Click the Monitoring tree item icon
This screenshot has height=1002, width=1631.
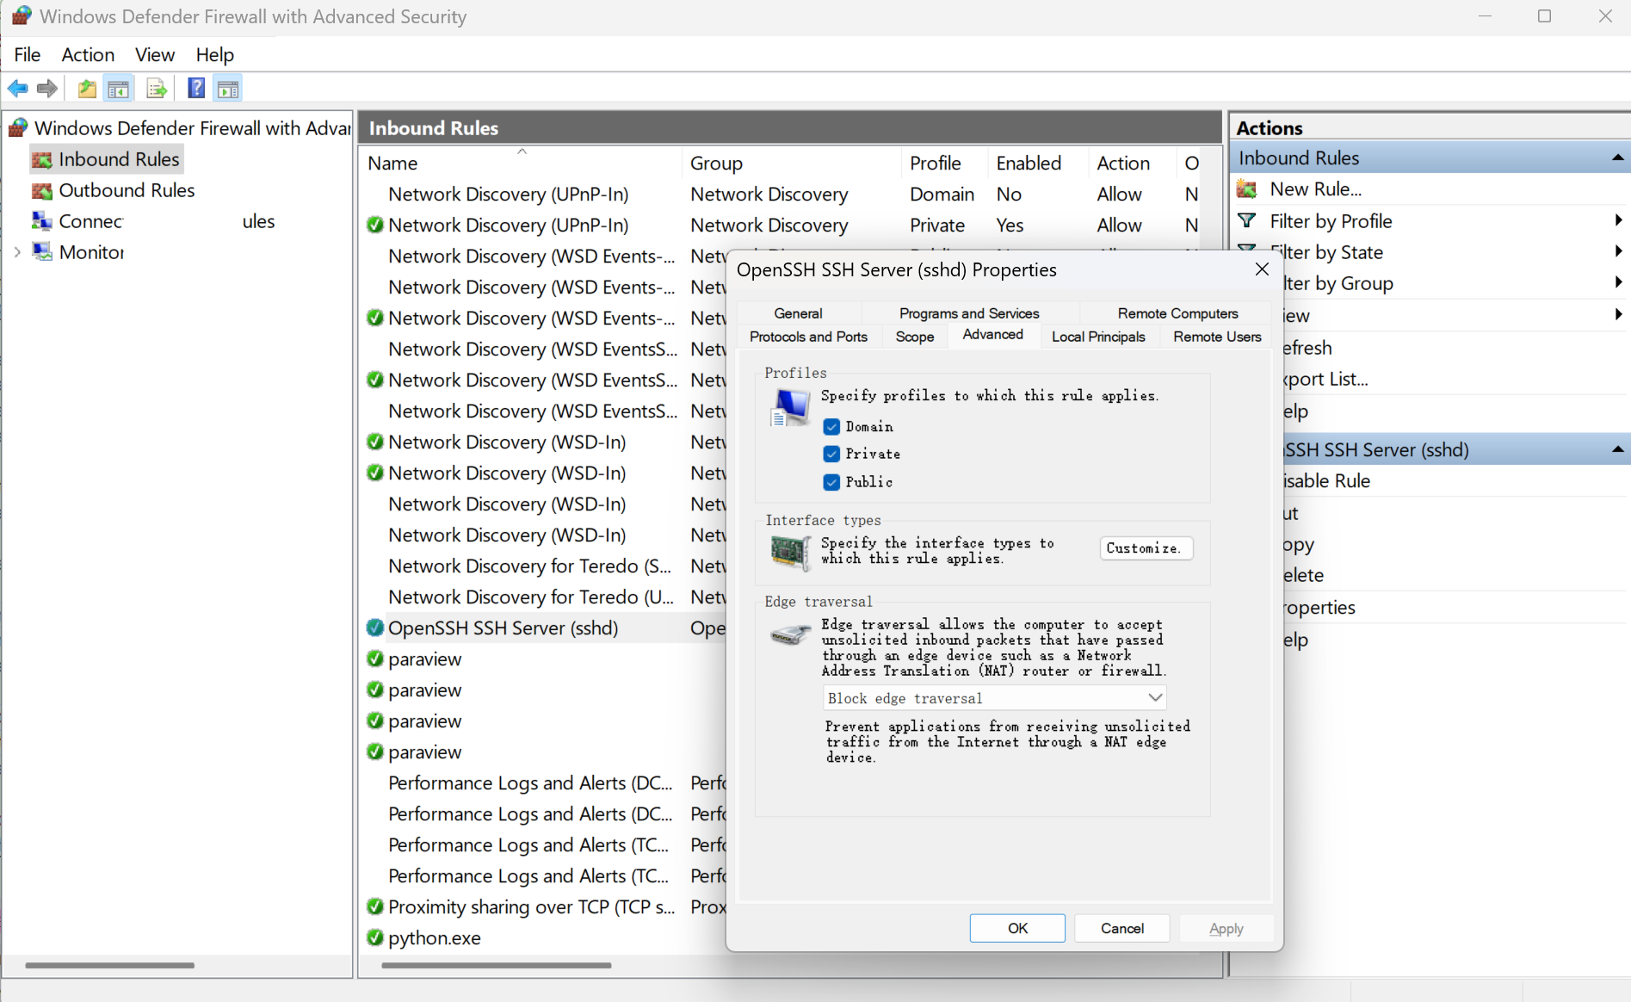(41, 252)
